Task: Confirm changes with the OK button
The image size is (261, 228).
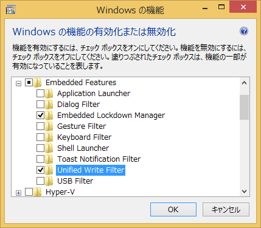Action: [173, 209]
